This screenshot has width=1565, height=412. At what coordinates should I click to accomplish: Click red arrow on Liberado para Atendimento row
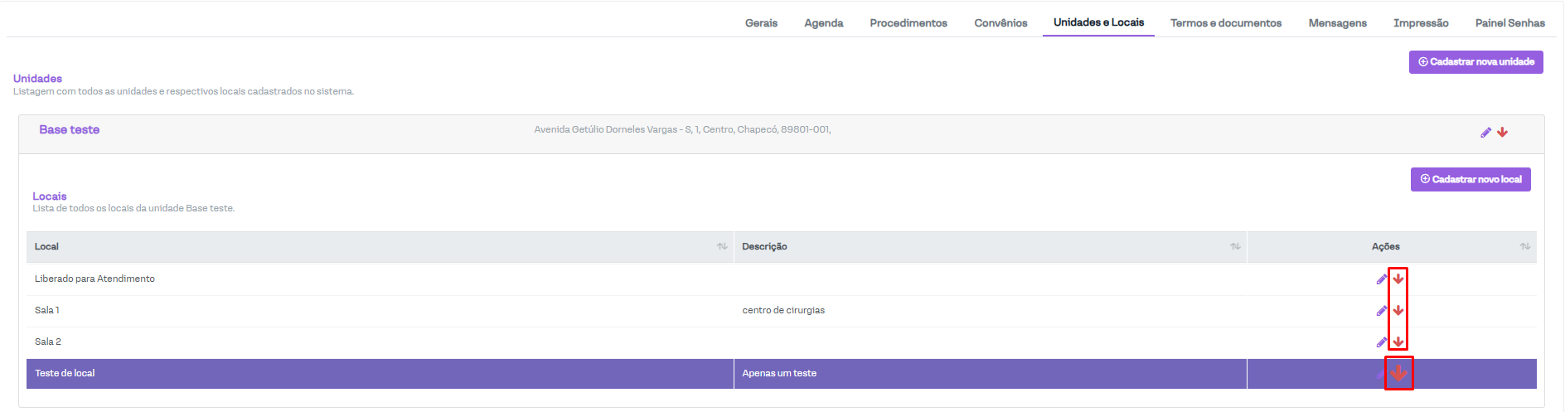pos(1398,279)
